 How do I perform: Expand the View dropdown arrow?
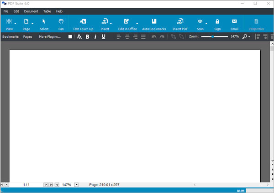tap(16, 24)
